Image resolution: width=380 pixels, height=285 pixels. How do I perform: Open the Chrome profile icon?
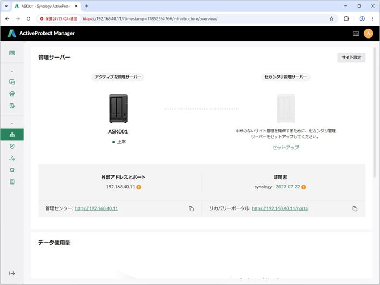[362, 18]
